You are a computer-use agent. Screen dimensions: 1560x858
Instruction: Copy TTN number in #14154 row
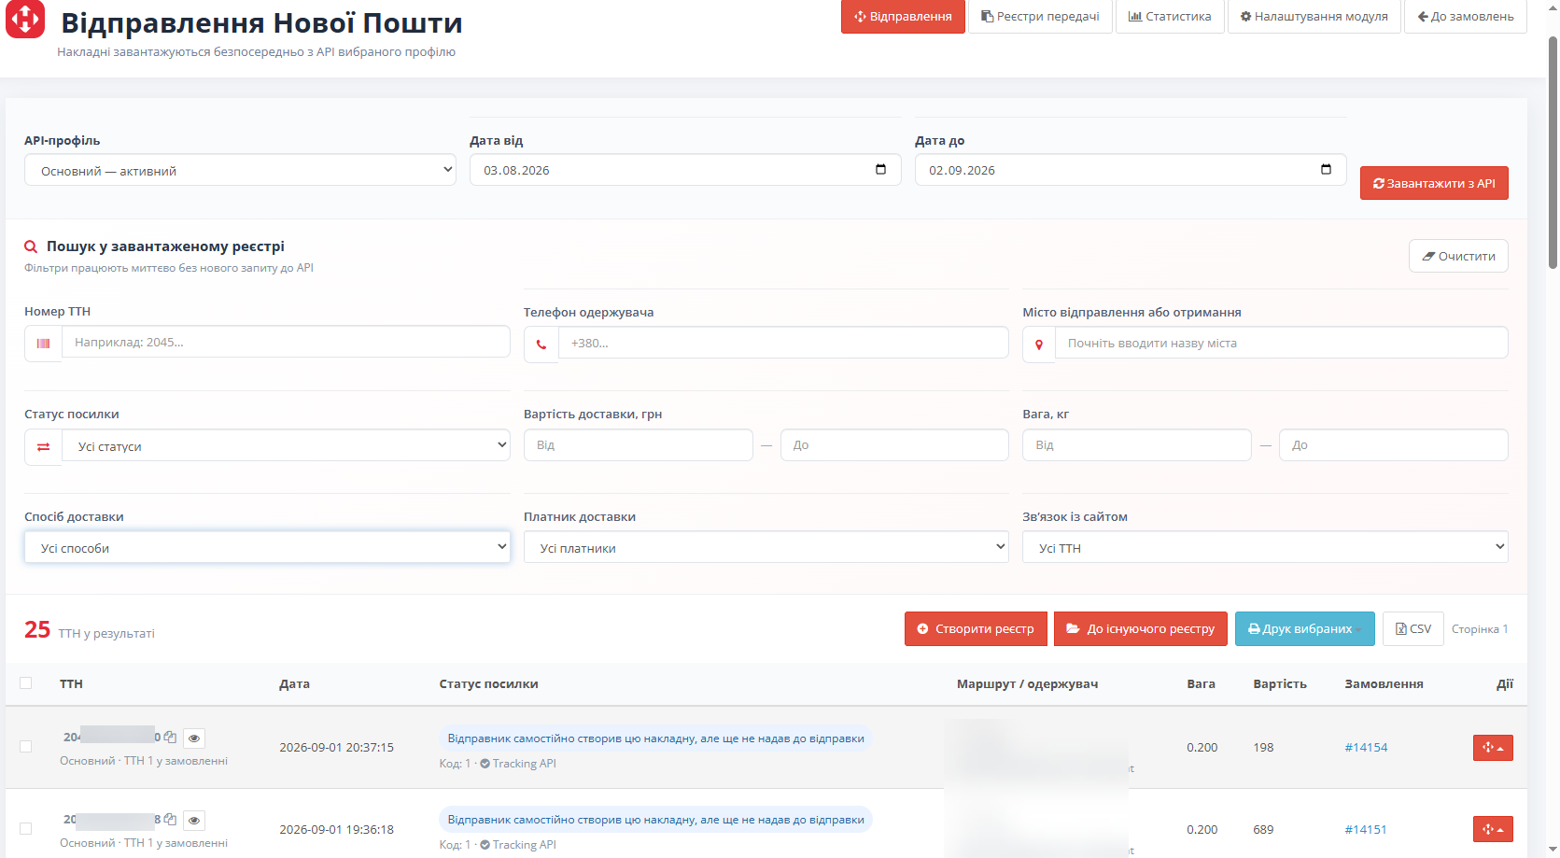point(170,738)
